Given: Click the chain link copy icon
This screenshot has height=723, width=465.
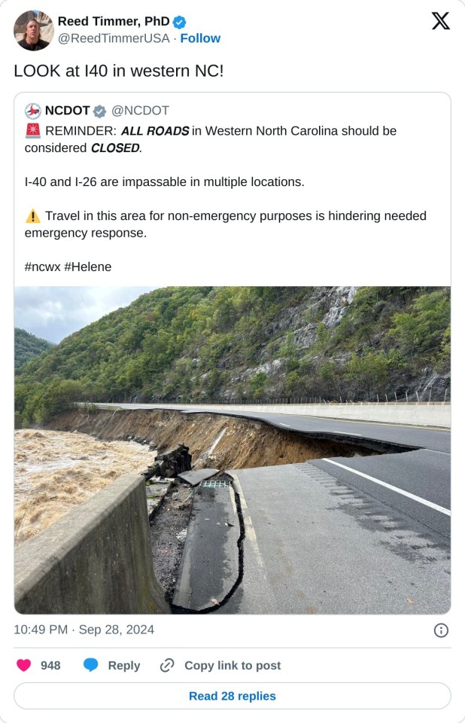Looking at the screenshot, I should [x=167, y=665].
